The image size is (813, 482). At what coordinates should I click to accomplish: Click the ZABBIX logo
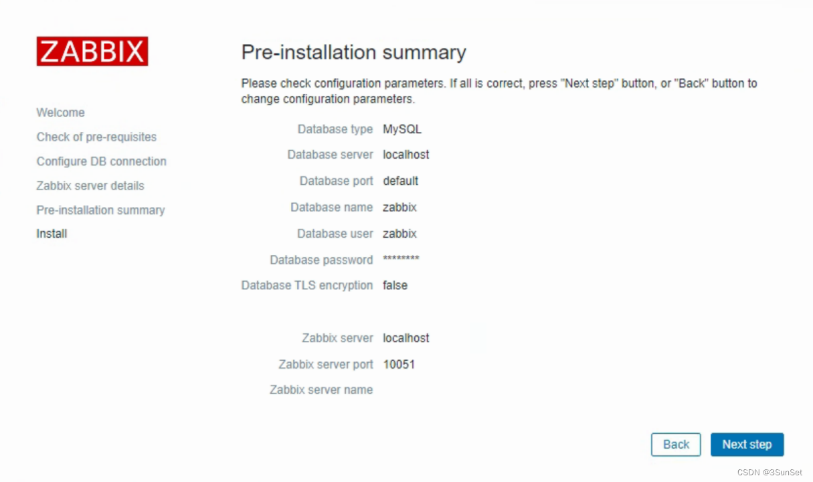tap(92, 52)
